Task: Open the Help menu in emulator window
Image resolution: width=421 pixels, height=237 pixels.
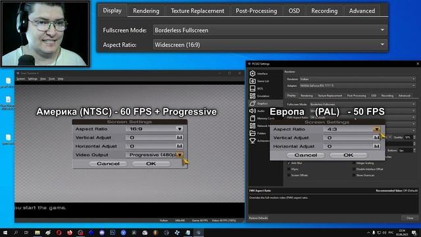Action: (61, 79)
